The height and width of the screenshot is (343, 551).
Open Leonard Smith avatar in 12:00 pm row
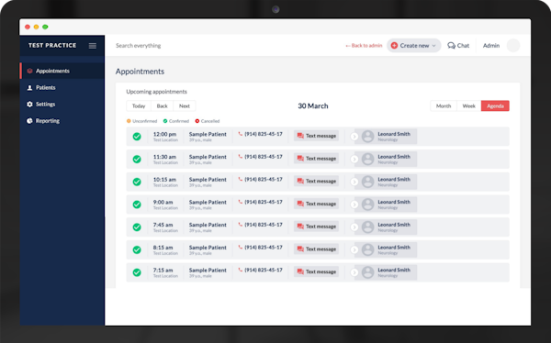(x=368, y=137)
